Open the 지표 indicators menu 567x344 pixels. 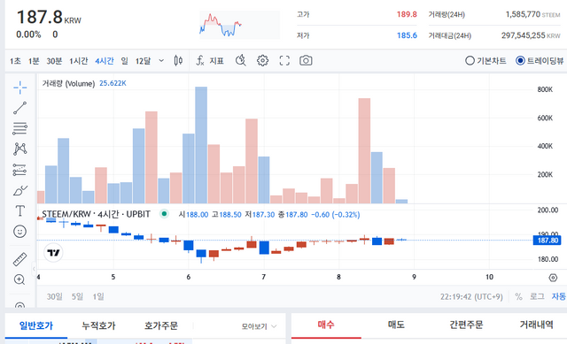210,61
